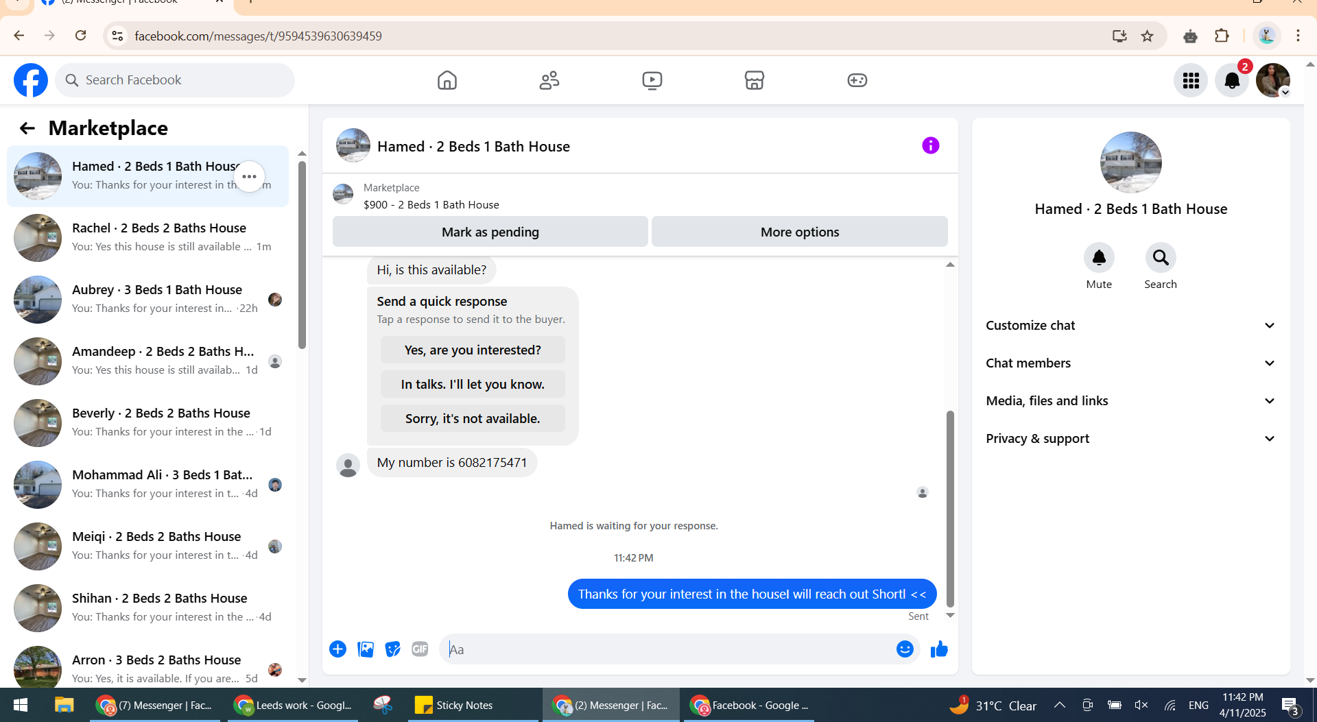Open Shihan 2 Beds 2 Baths House chat
The image size is (1317, 722).
[147, 608]
